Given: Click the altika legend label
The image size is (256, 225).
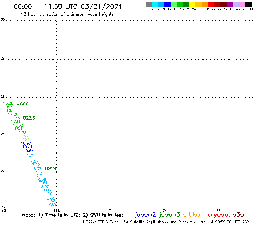Looking at the screenshot, I should coord(192,214).
